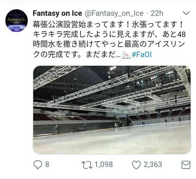This screenshot has height=179, width=196.
Task: View the ice rink photo attachment
Action: pos(112,110)
